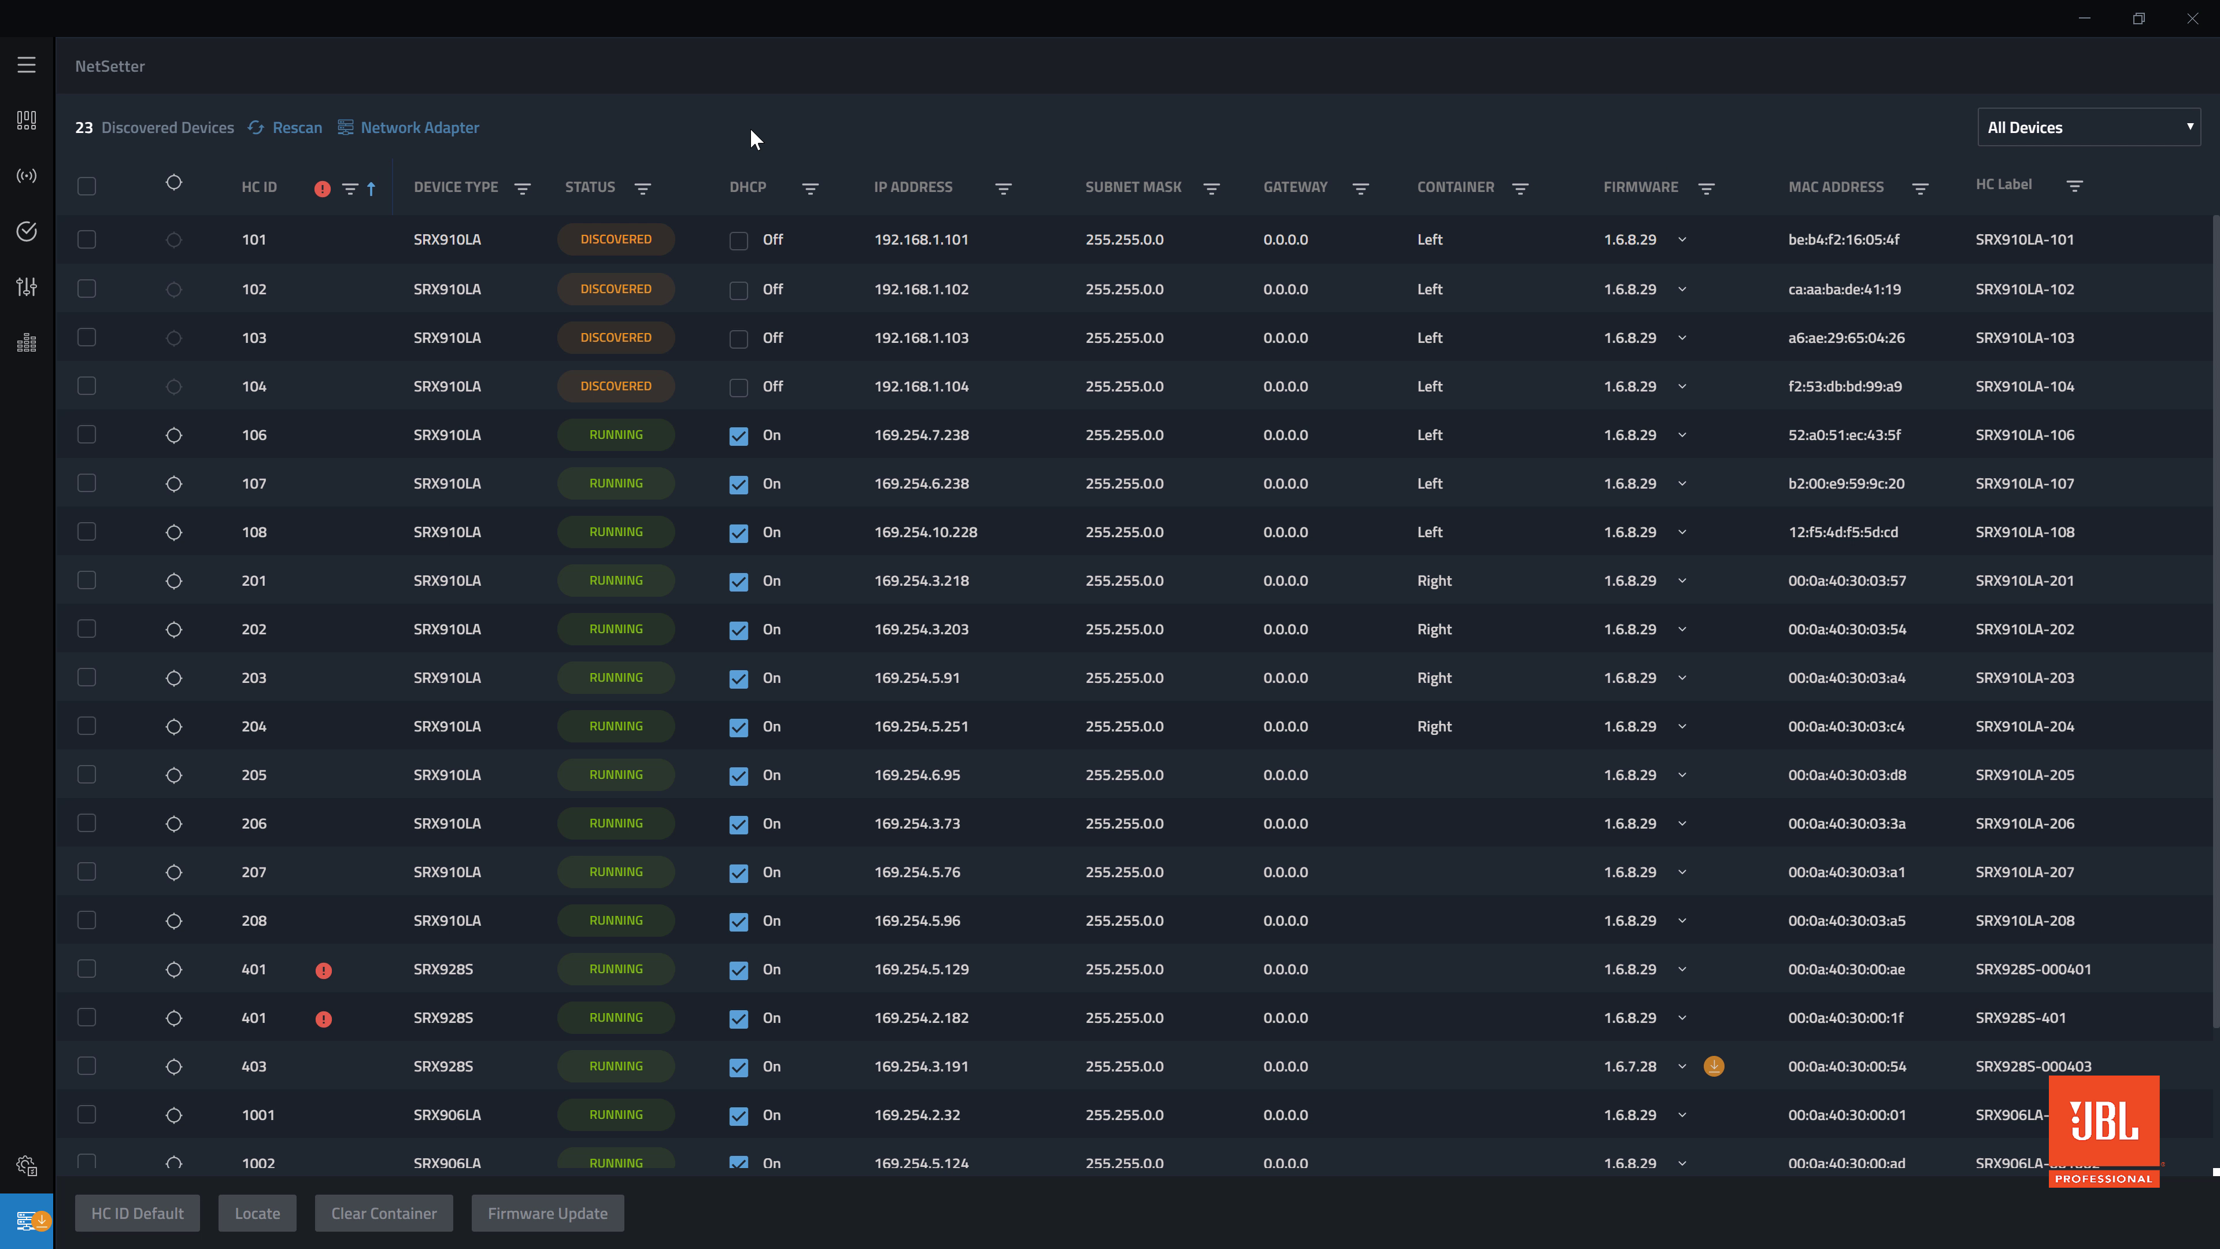Open the settings gear sidebar icon

[27, 1165]
